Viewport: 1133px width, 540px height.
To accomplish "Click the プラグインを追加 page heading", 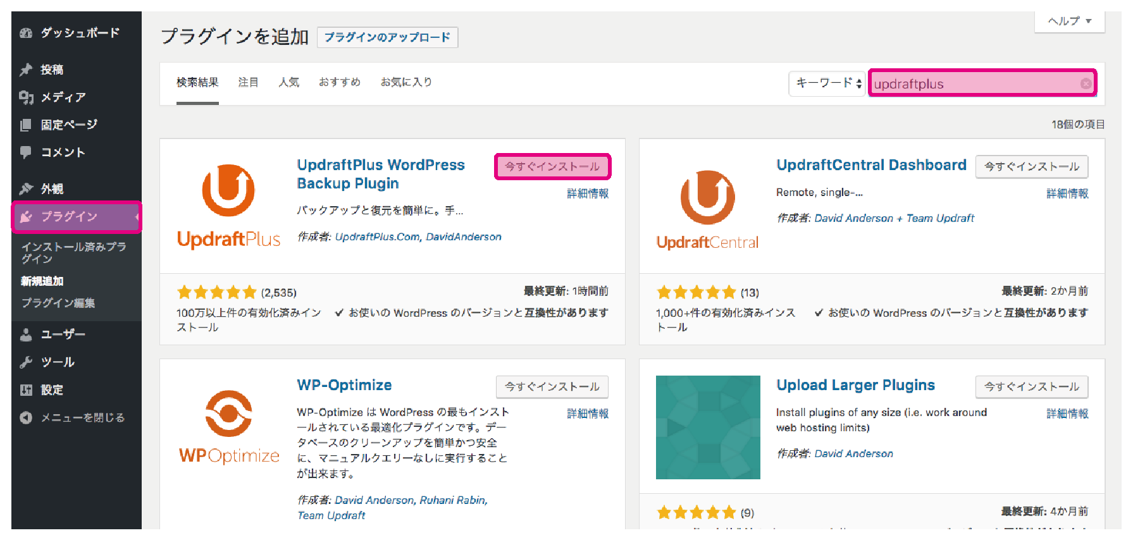I will pyautogui.click(x=235, y=37).
